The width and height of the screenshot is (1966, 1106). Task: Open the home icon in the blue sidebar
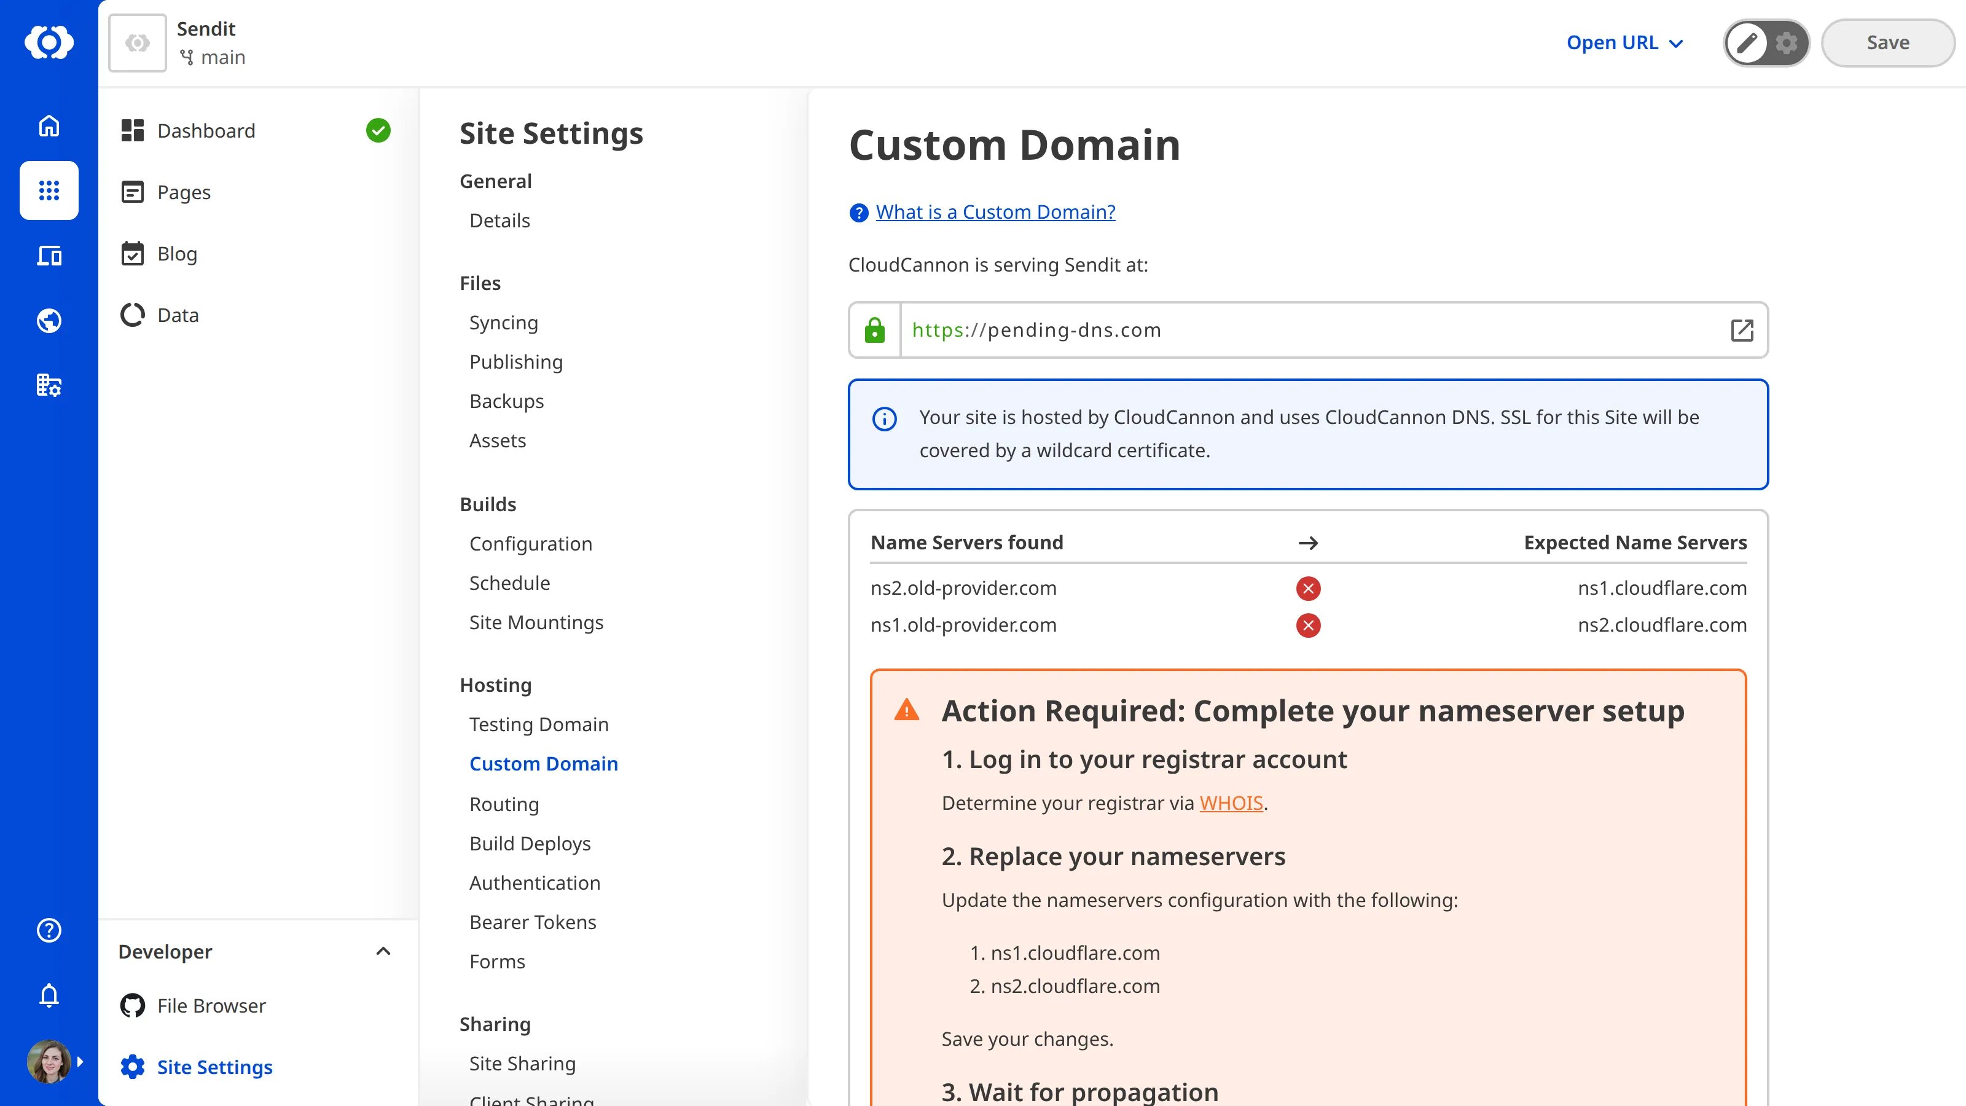pyautogui.click(x=49, y=125)
